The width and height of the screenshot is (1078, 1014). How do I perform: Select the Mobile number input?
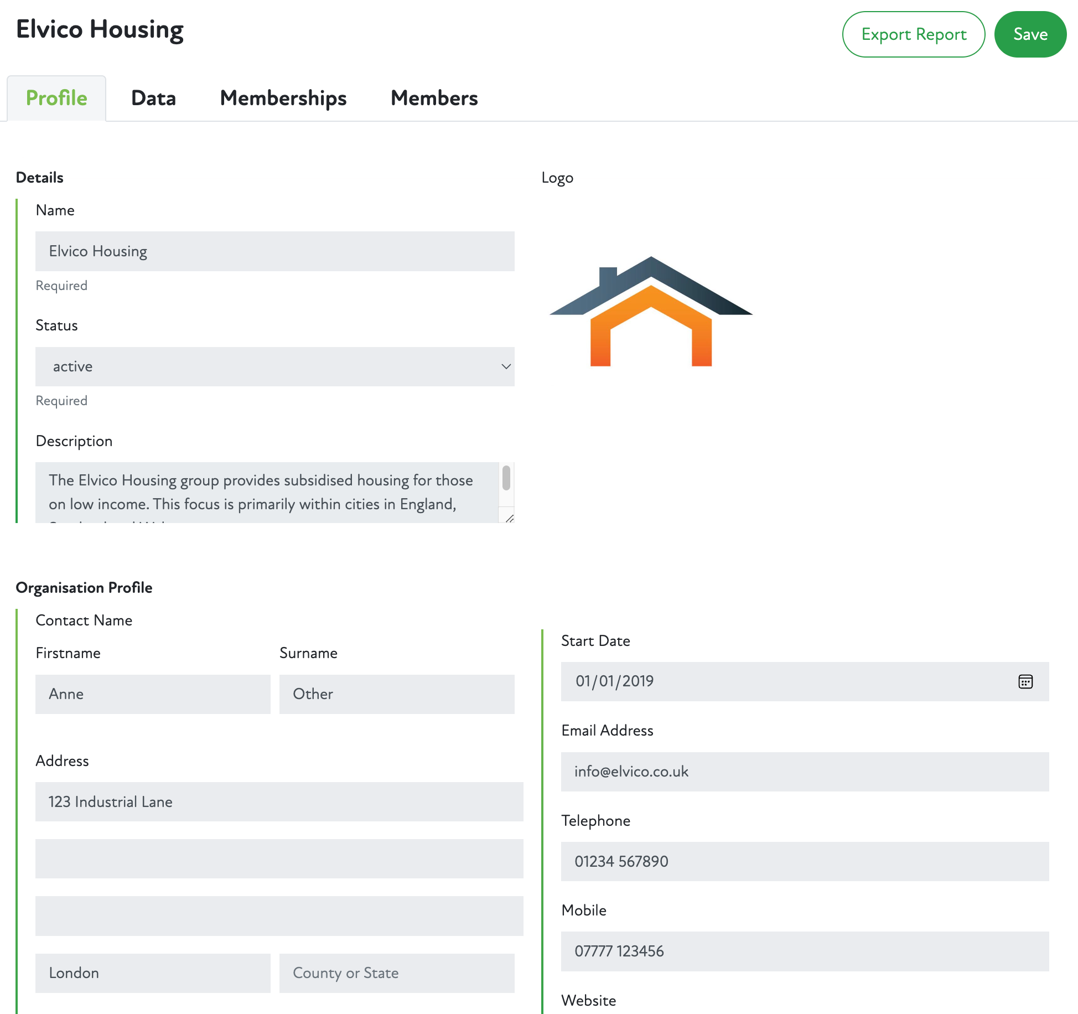coord(805,951)
